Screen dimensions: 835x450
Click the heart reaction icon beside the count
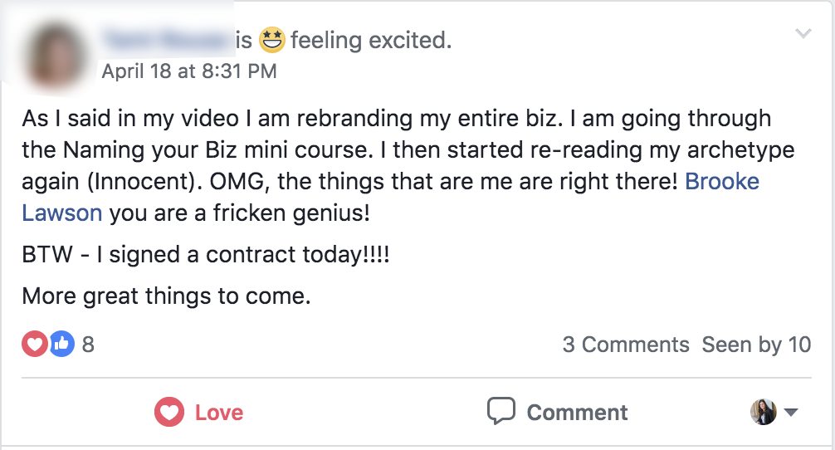click(35, 344)
